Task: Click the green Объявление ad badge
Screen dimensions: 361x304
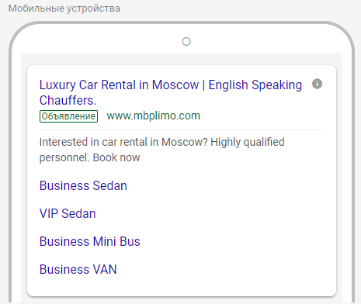Action: pos(68,116)
